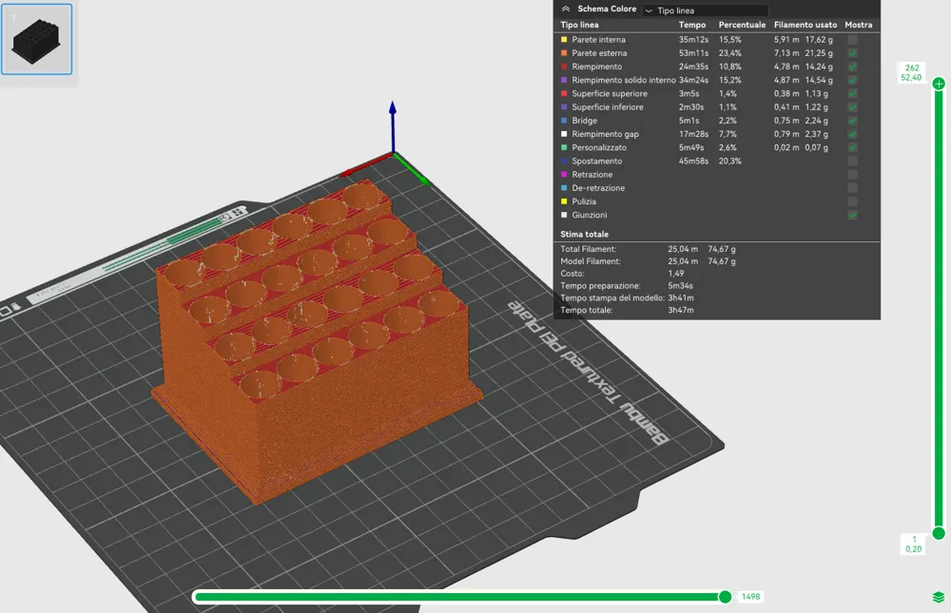Toggle Riempimento gap visibility checkbox

[x=852, y=134]
